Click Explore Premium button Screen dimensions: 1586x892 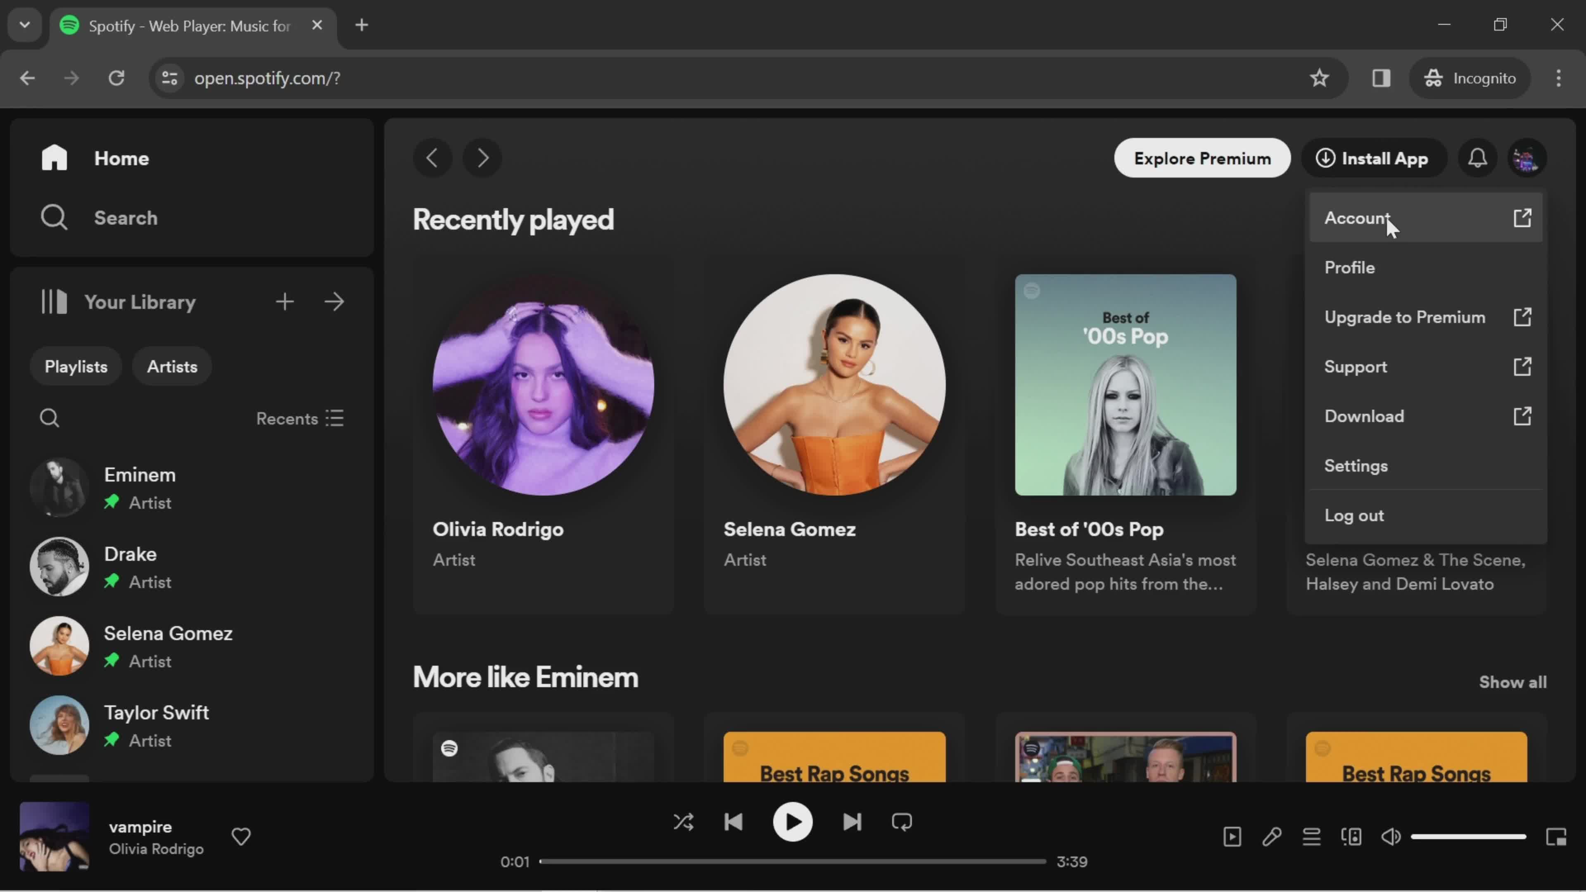coord(1202,158)
